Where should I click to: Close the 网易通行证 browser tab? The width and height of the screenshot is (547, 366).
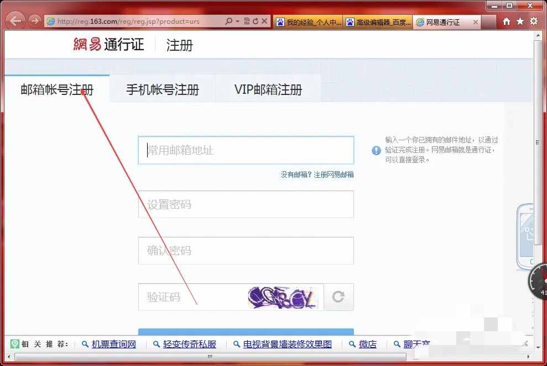(476, 22)
